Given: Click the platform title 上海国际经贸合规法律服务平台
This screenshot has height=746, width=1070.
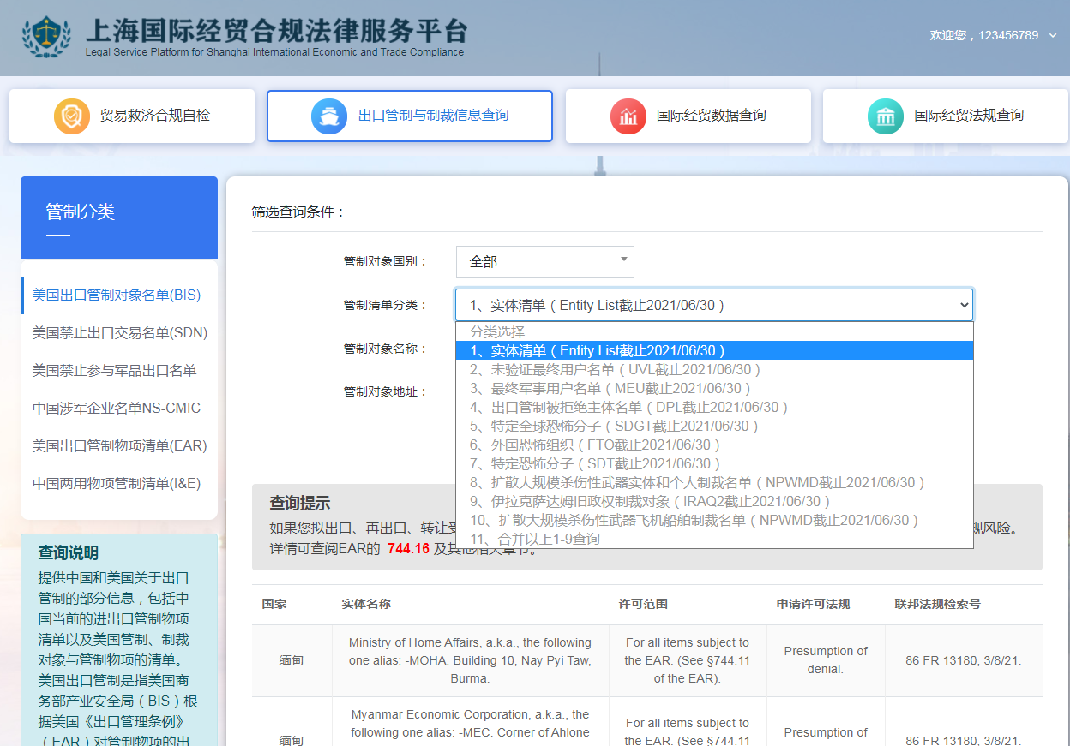Looking at the screenshot, I should pyautogui.click(x=276, y=31).
